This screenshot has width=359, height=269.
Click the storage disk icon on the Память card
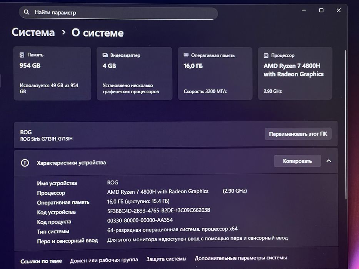pyautogui.click(x=22, y=55)
